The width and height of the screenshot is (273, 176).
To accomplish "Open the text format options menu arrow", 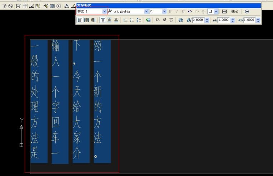I will click(x=247, y=11).
